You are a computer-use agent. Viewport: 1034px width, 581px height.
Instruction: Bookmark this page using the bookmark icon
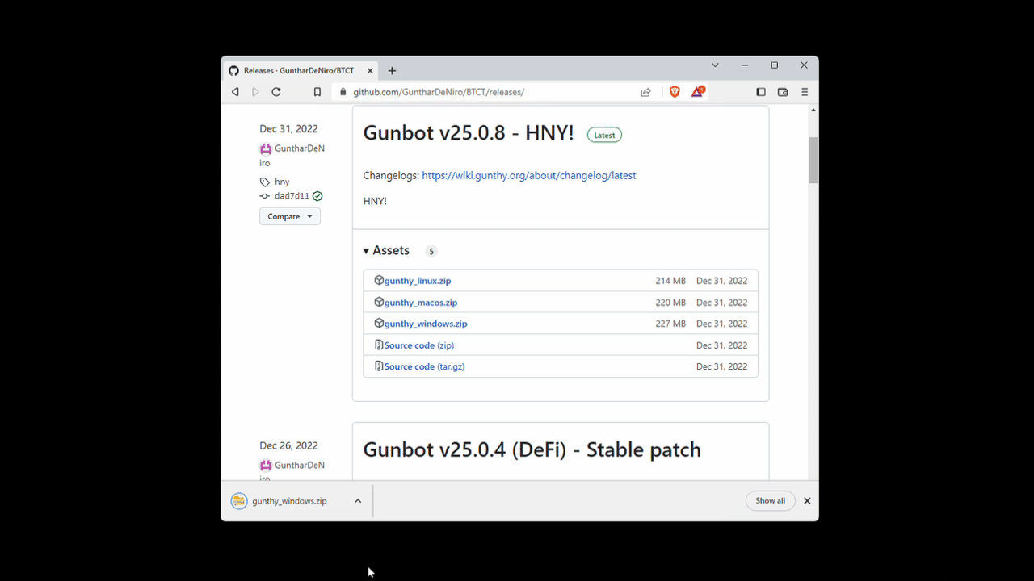pos(317,92)
